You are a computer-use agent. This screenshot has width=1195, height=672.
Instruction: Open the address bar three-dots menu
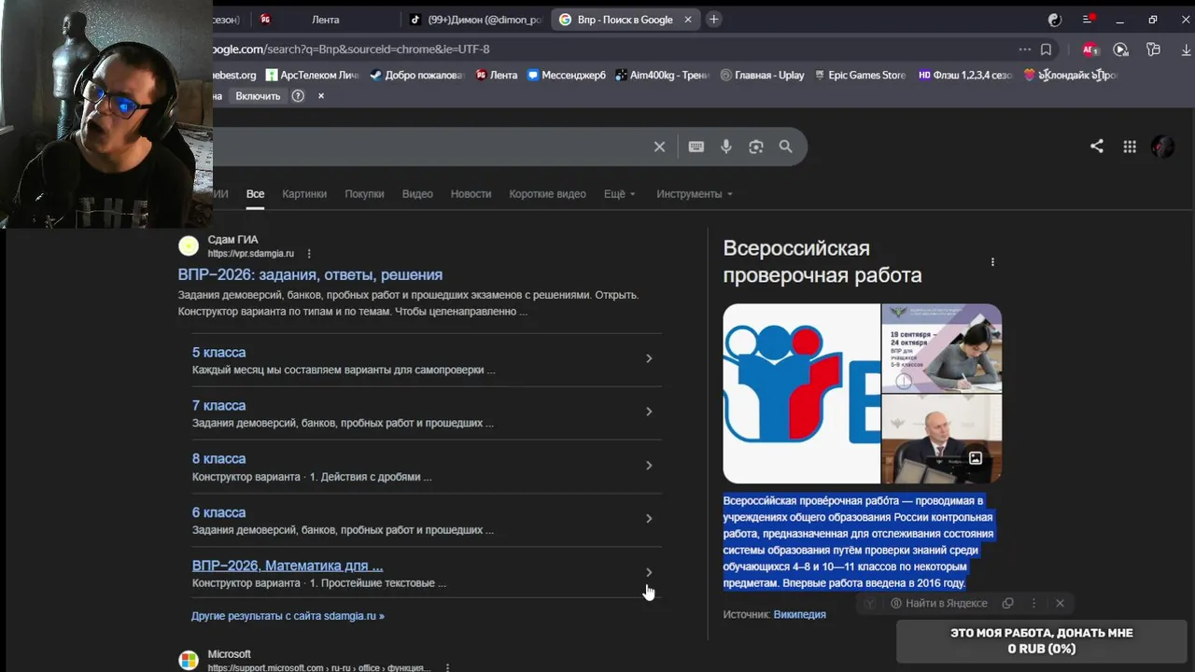click(1025, 49)
